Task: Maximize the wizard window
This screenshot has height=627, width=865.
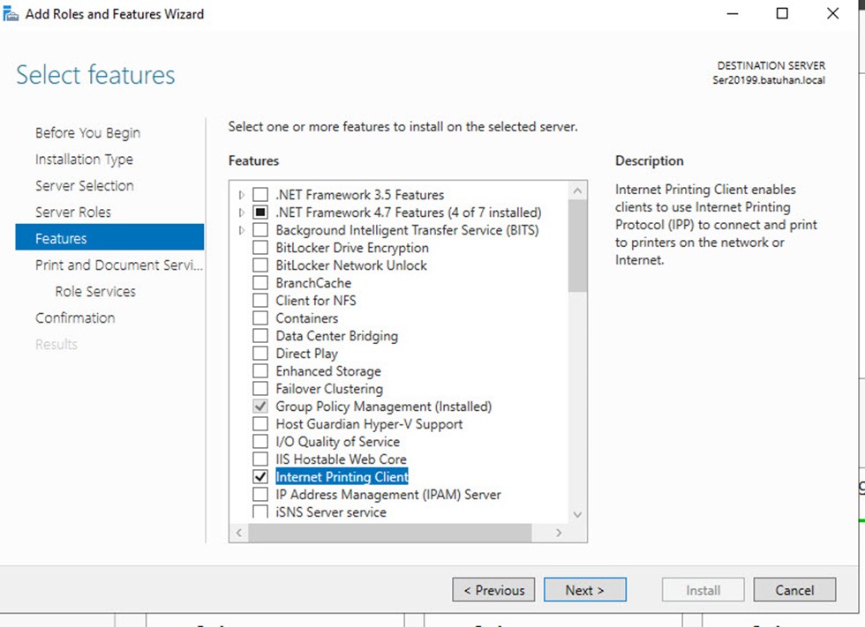Action: [782, 13]
